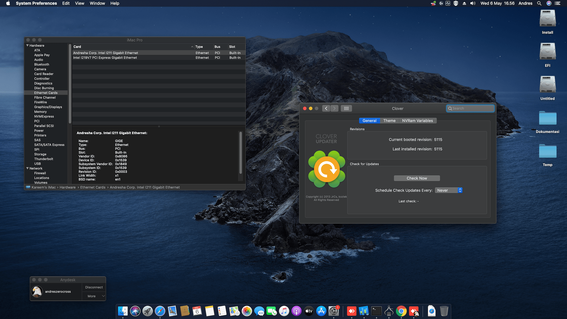Switch to the General tab in Clover
Viewport: 567px width, 319px height.
coord(369,121)
